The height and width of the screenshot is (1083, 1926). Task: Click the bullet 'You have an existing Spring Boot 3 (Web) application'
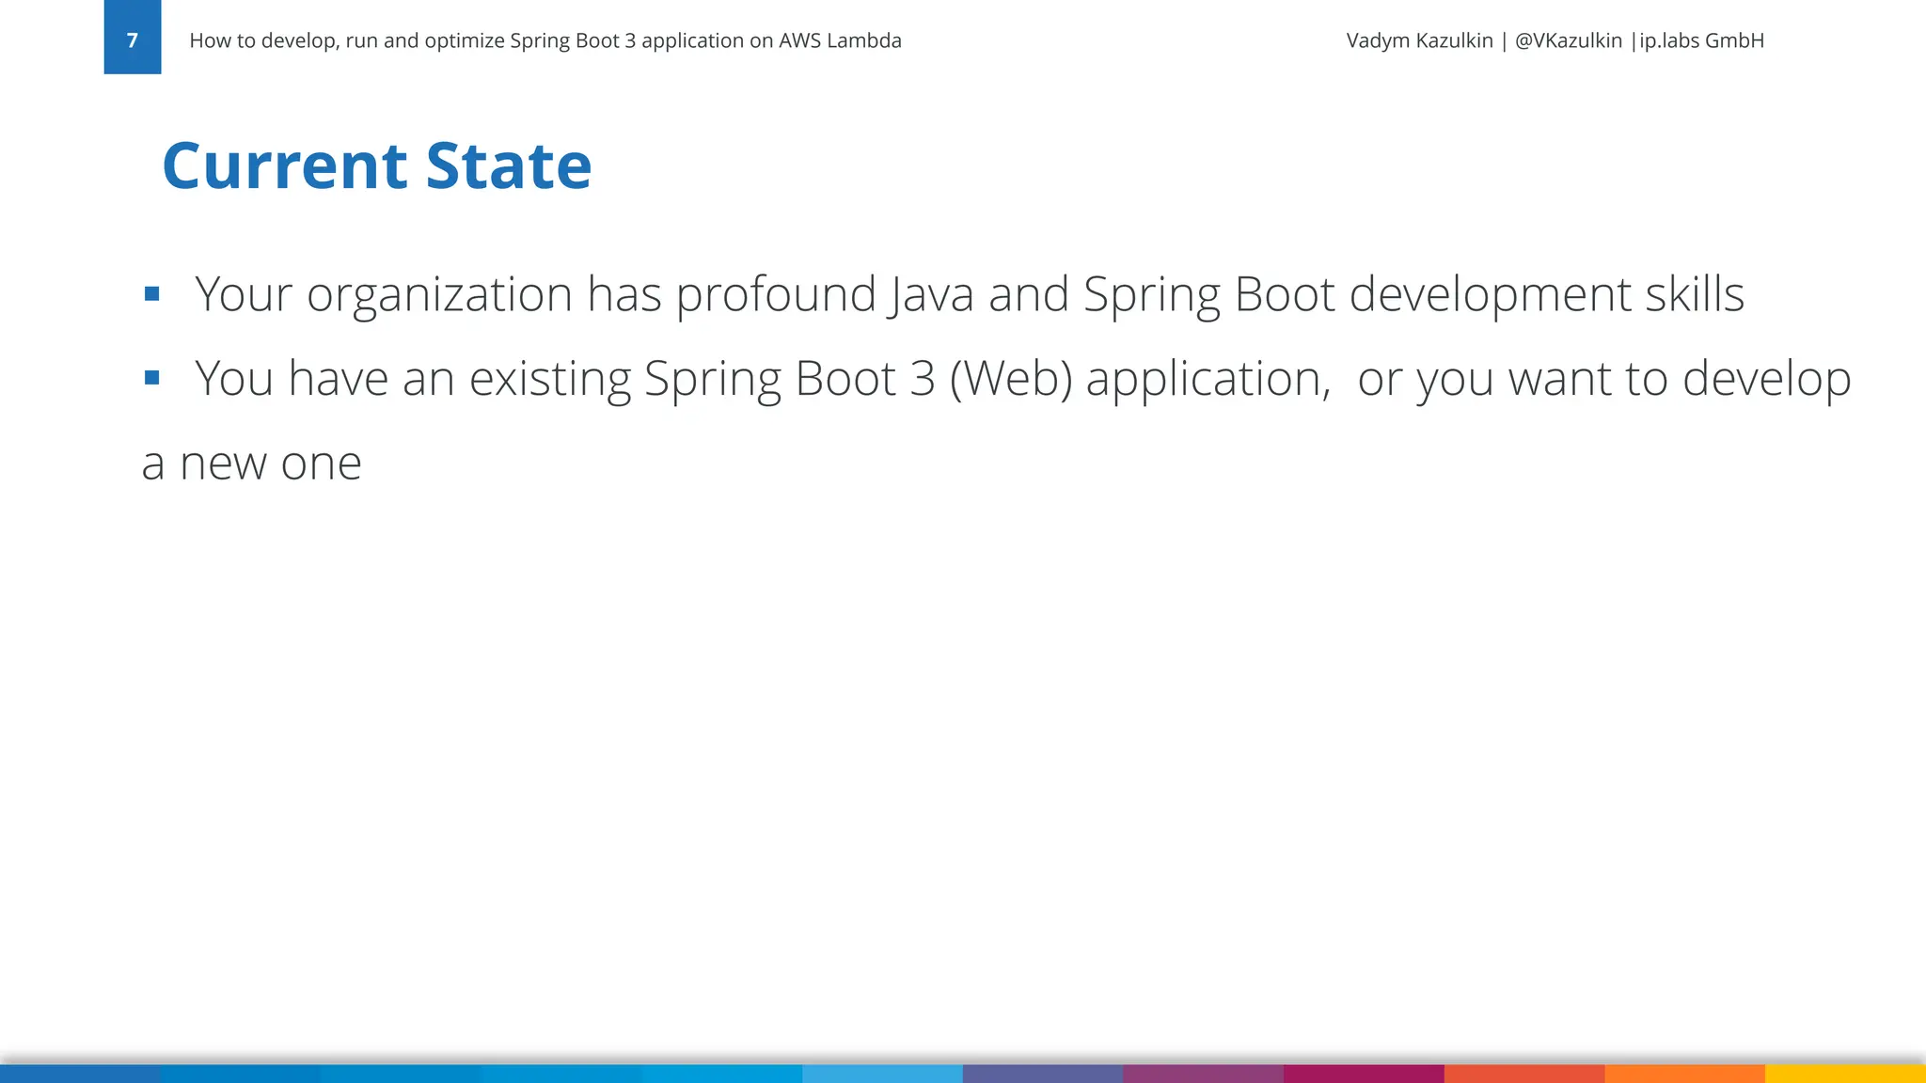763,380
